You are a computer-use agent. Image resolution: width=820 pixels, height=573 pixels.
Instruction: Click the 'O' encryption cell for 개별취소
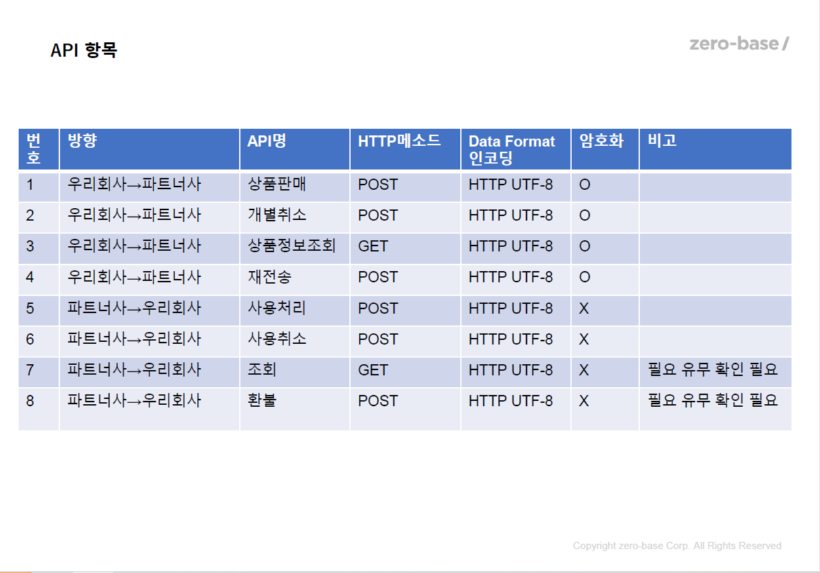pyautogui.click(x=605, y=217)
